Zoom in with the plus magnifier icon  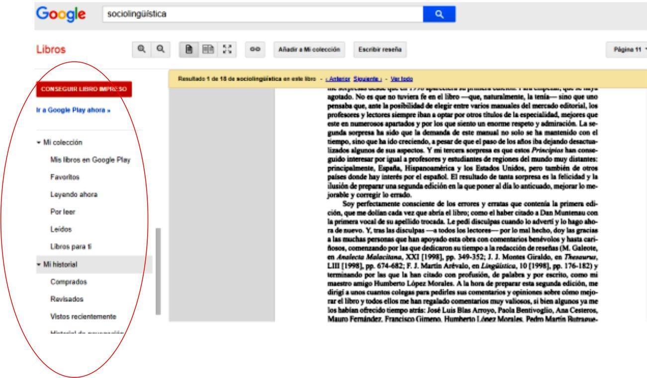pyautogui.click(x=143, y=50)
